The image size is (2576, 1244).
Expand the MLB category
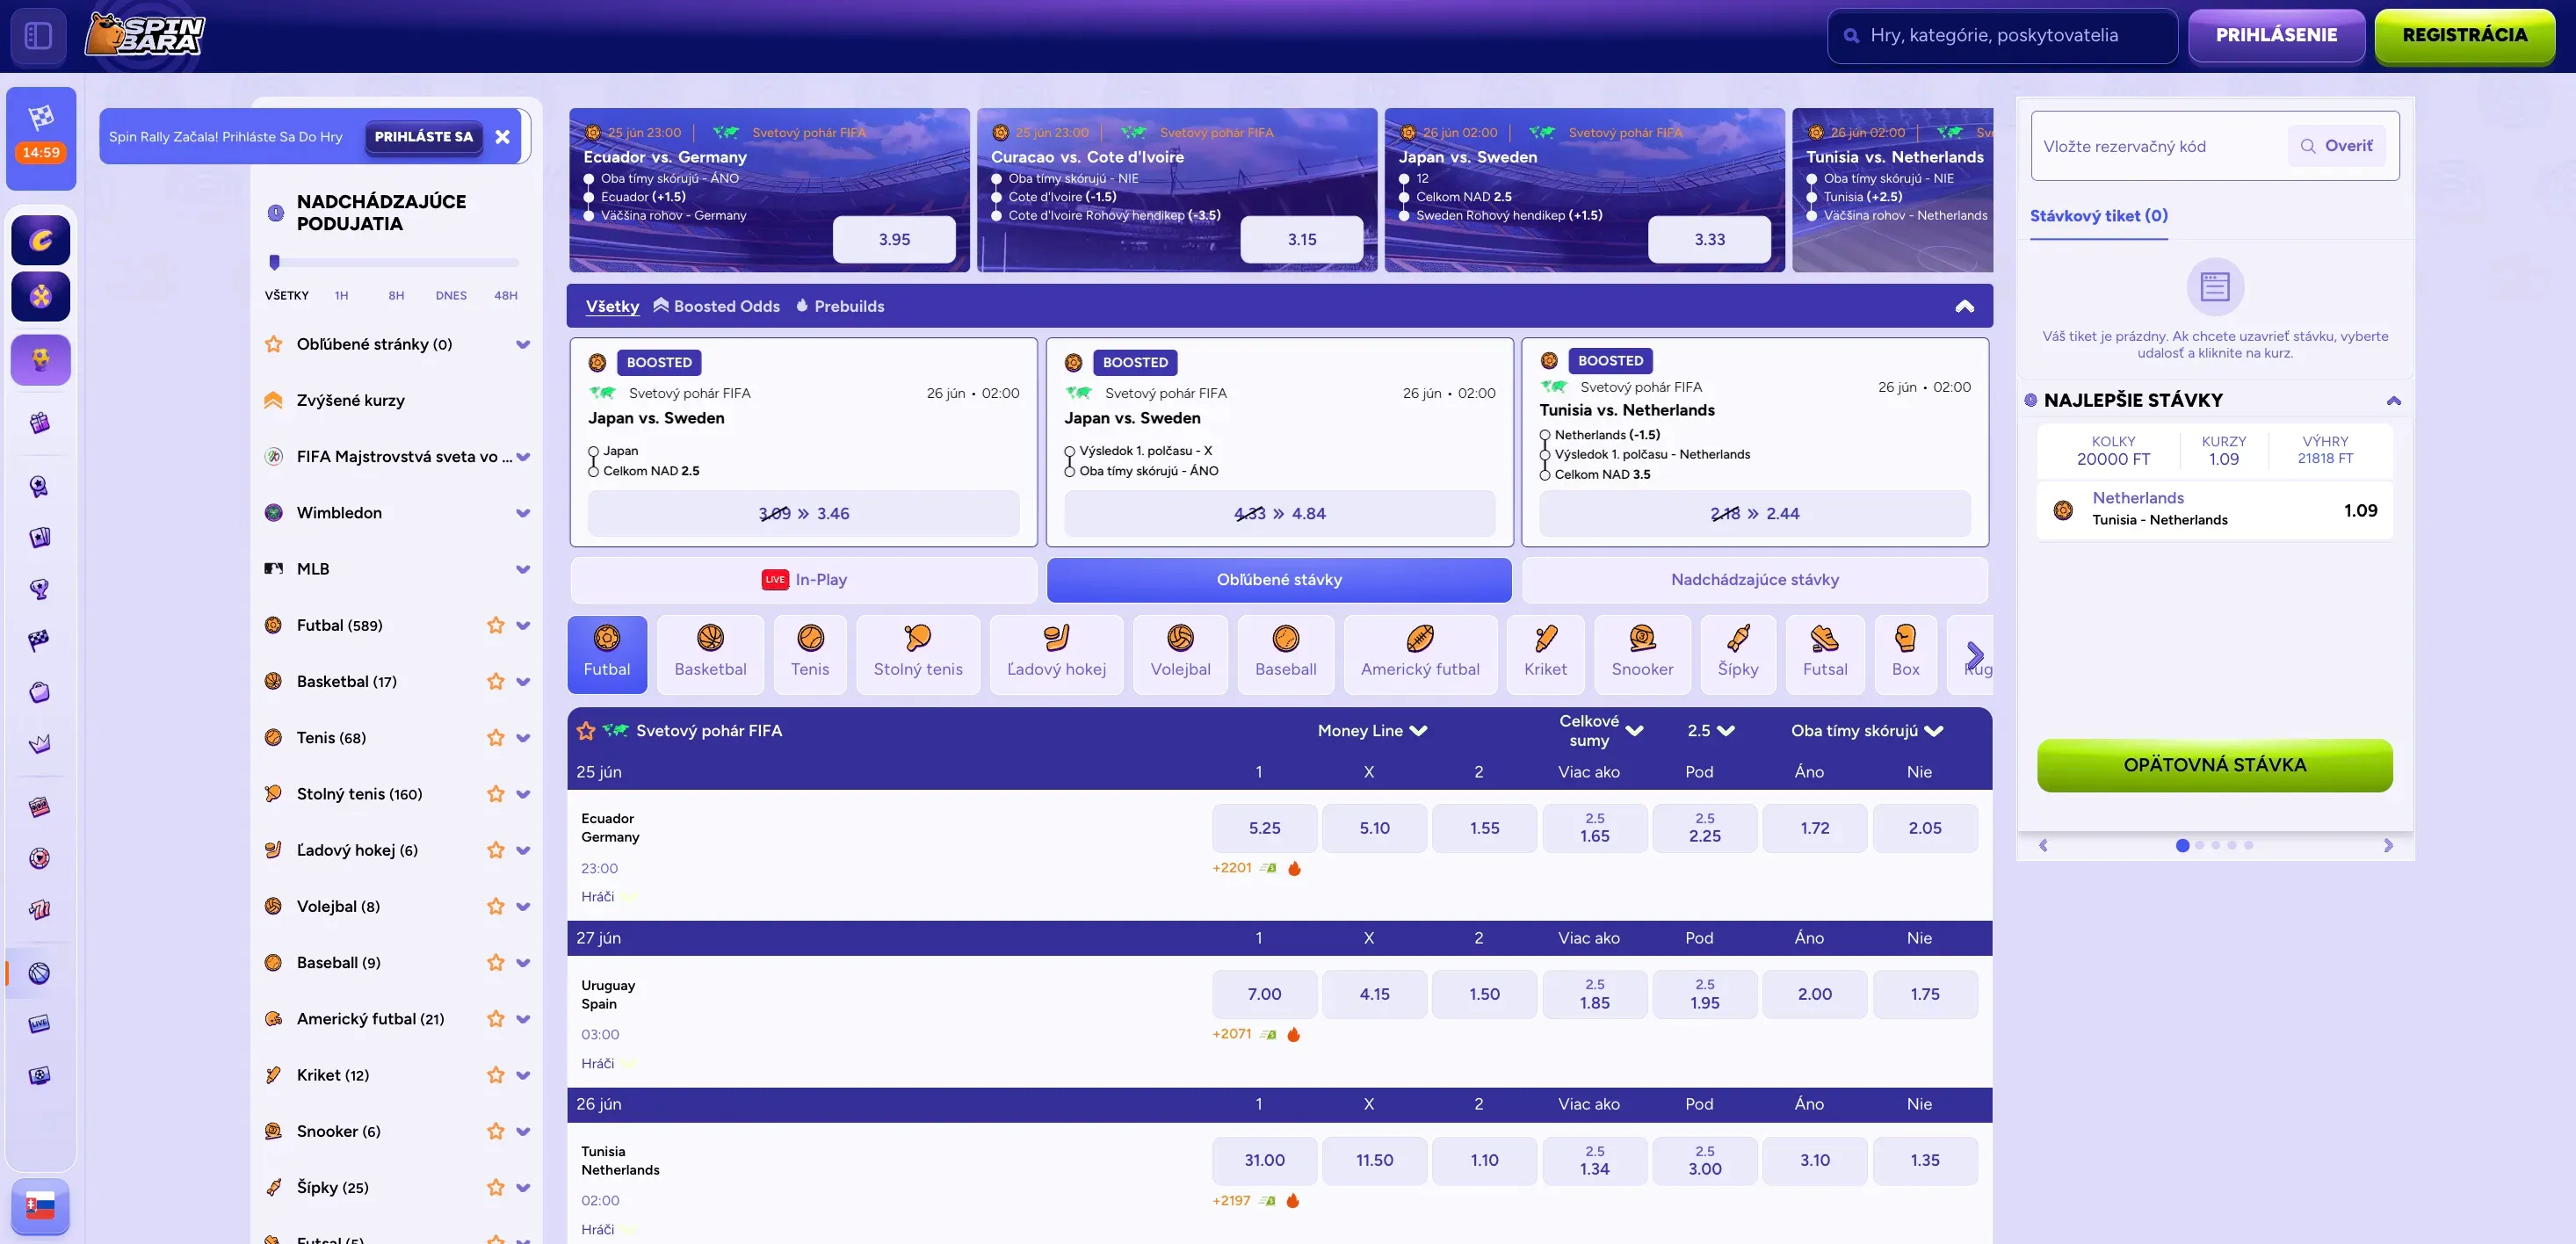522,569
